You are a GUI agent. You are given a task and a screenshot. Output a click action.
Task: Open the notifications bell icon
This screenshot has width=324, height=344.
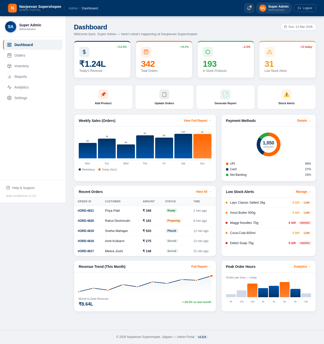(249, 8)
